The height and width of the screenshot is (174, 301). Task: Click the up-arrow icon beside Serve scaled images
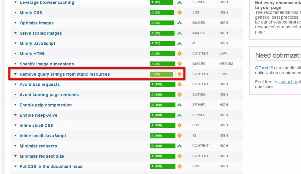tap(180, 33)
